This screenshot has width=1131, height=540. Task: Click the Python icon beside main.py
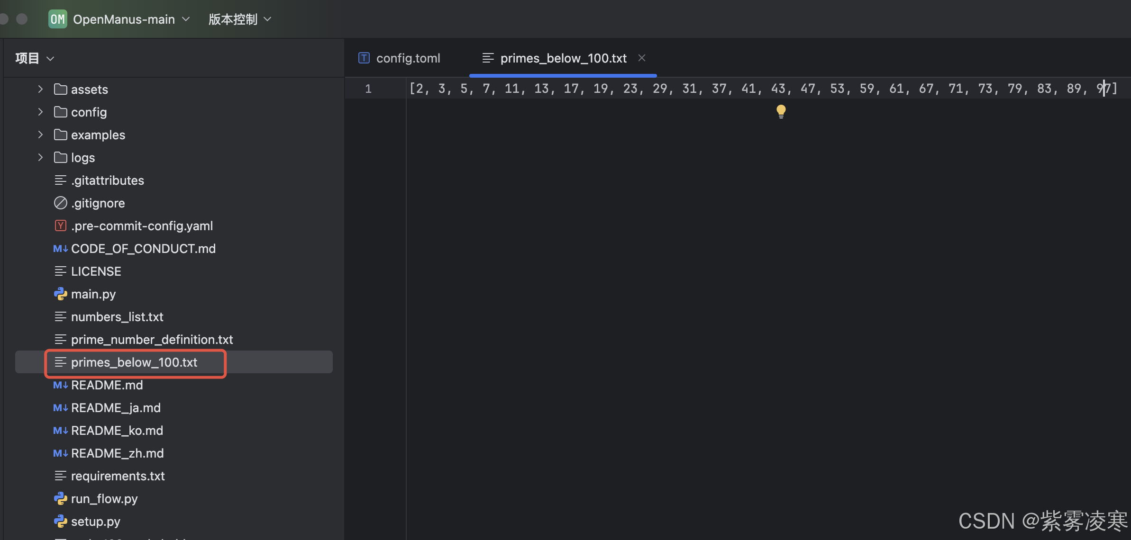click(x=60, y=294)
